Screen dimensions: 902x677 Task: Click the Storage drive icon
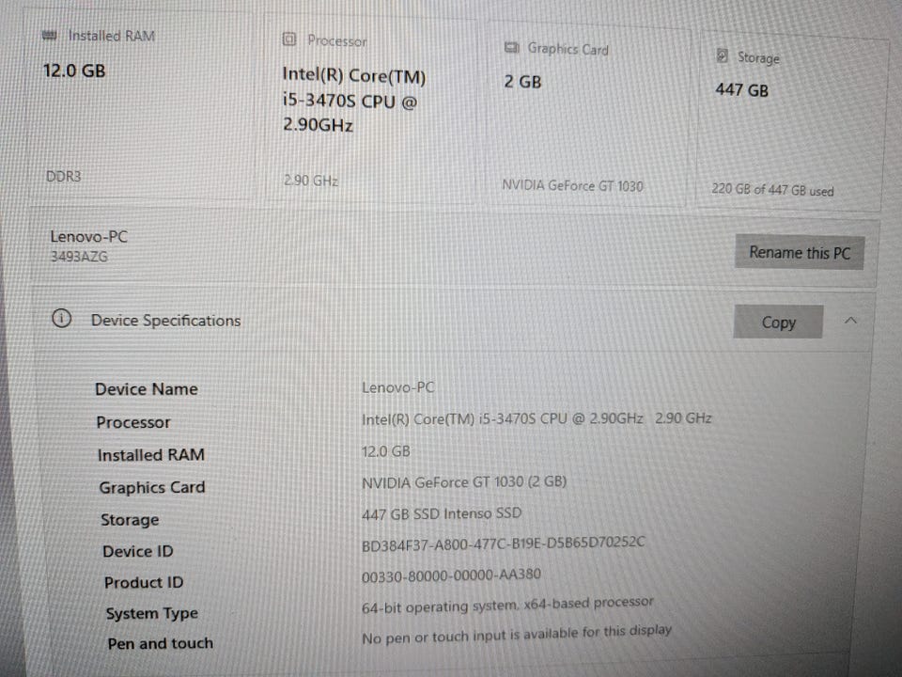click(723, 55)
